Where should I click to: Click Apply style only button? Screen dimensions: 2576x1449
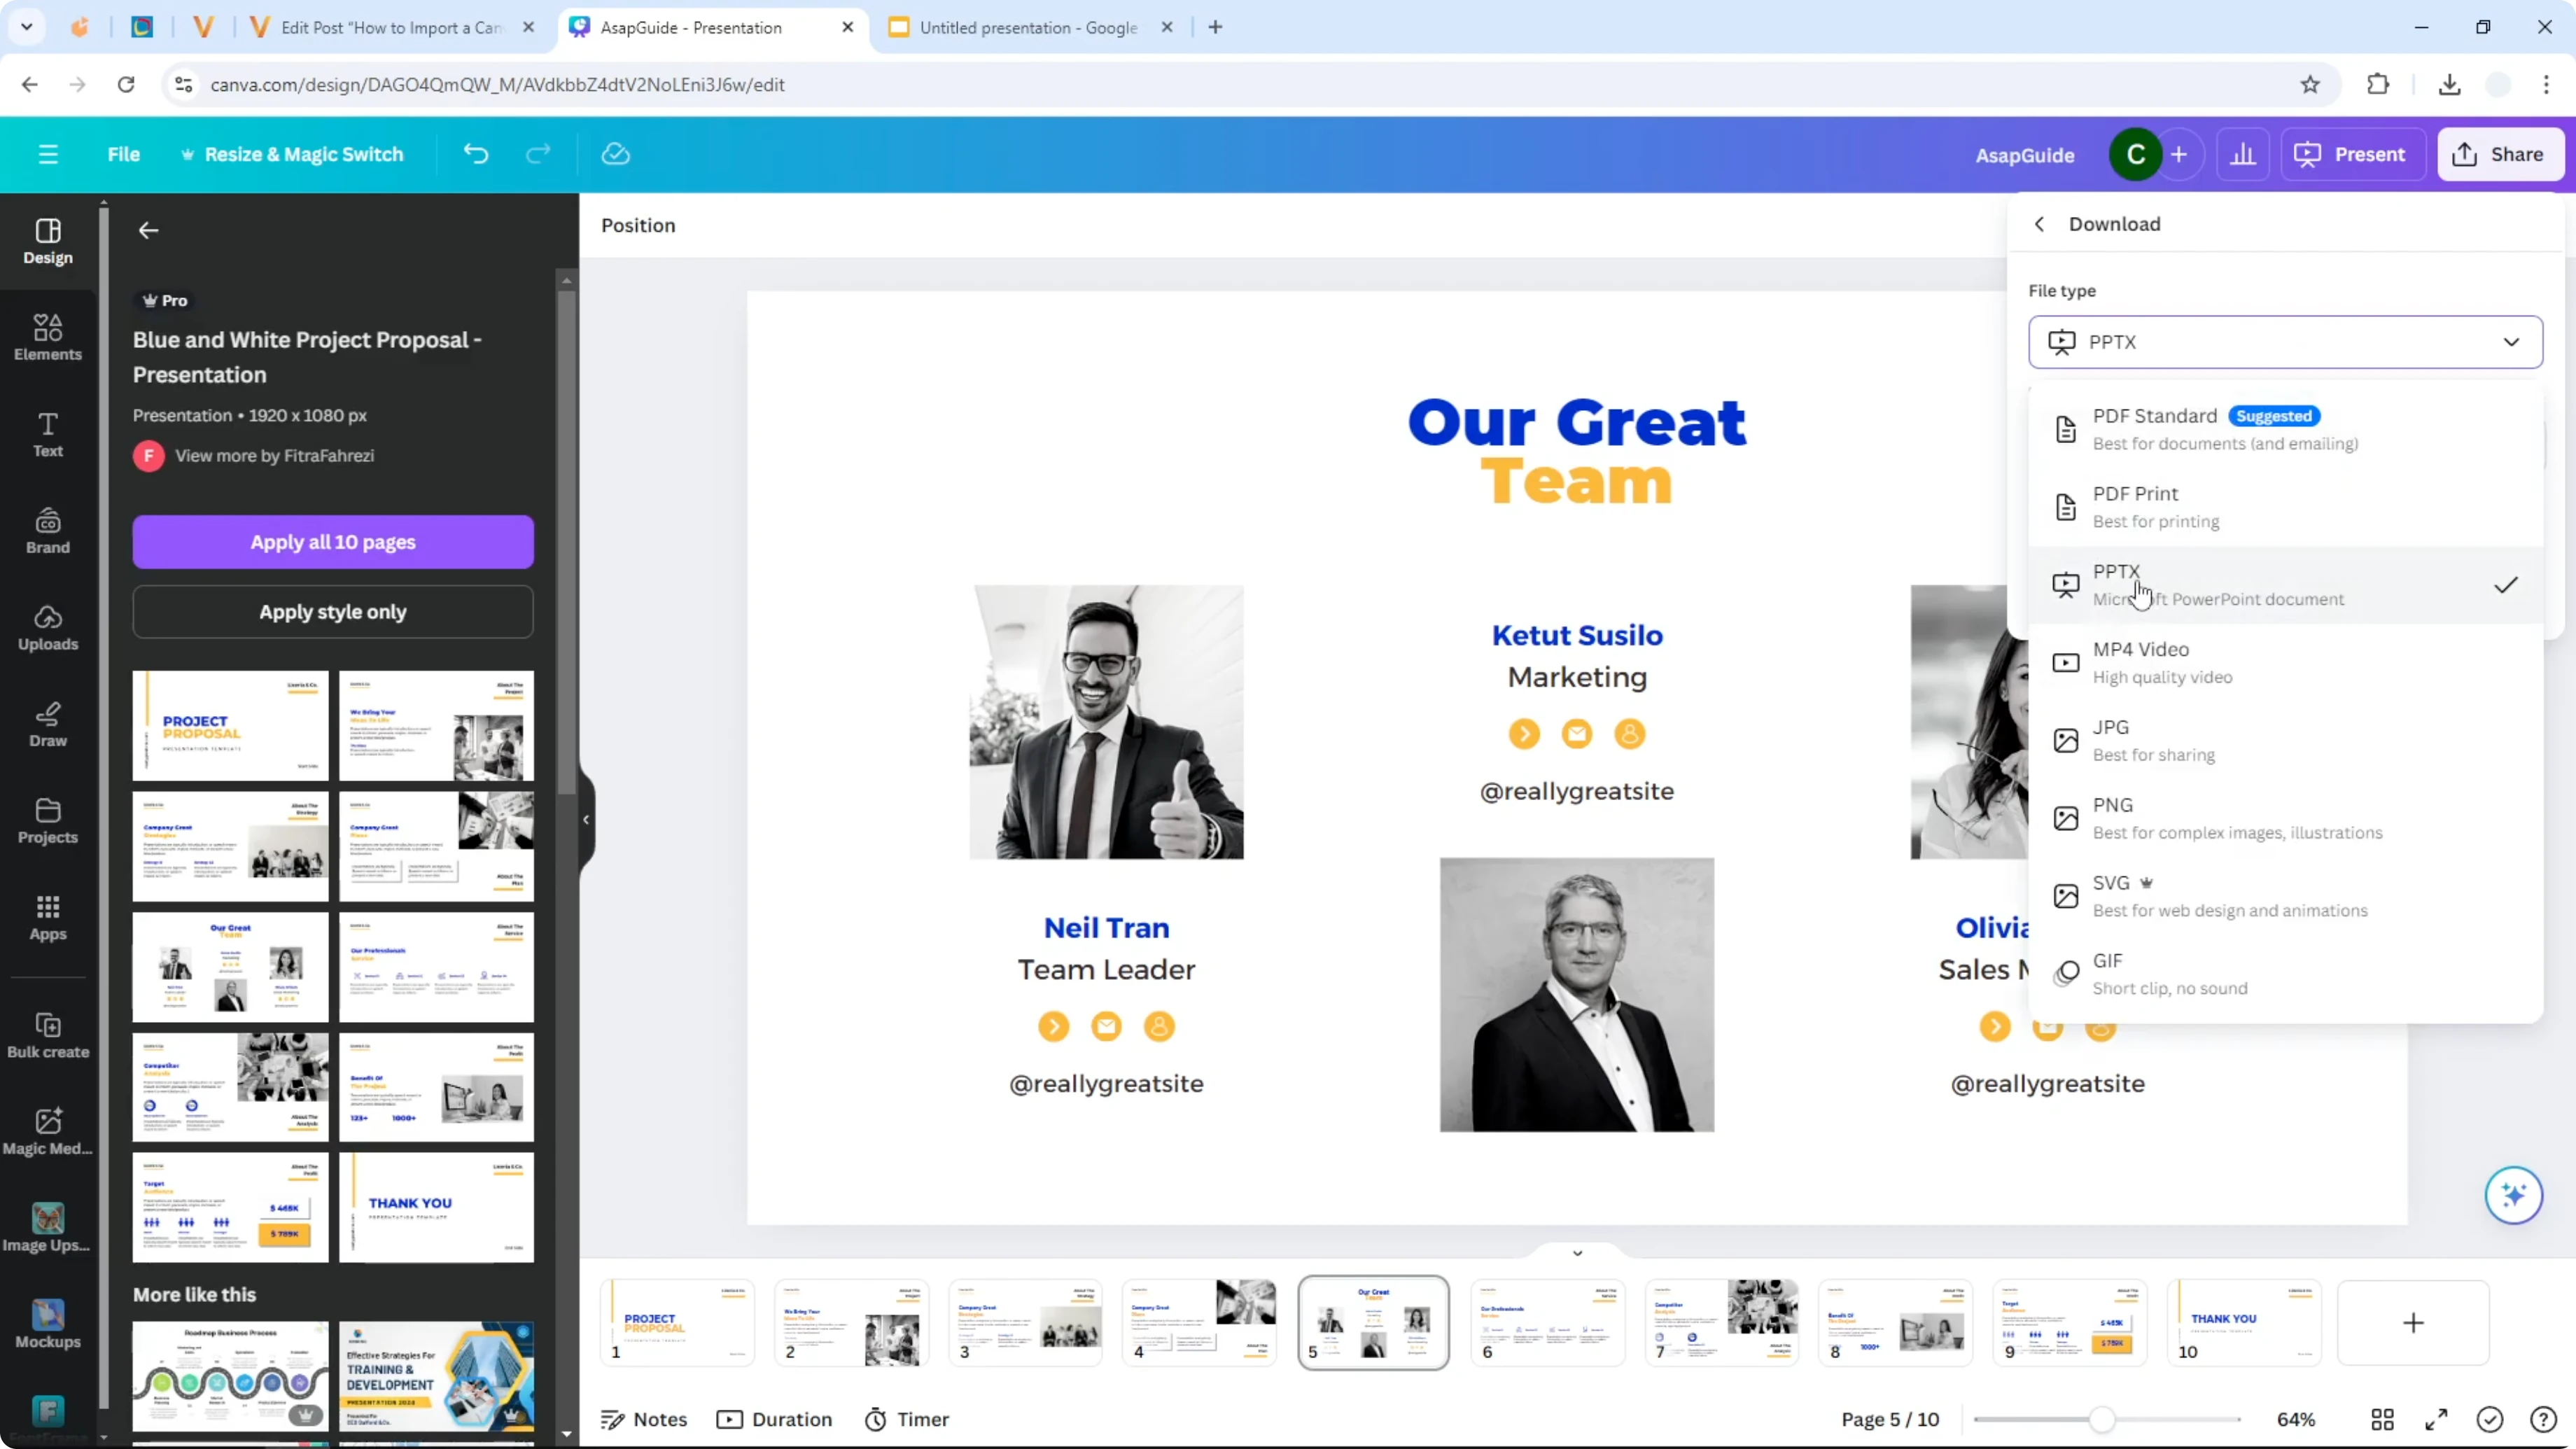pyautogui.click(x=333, y=612)
